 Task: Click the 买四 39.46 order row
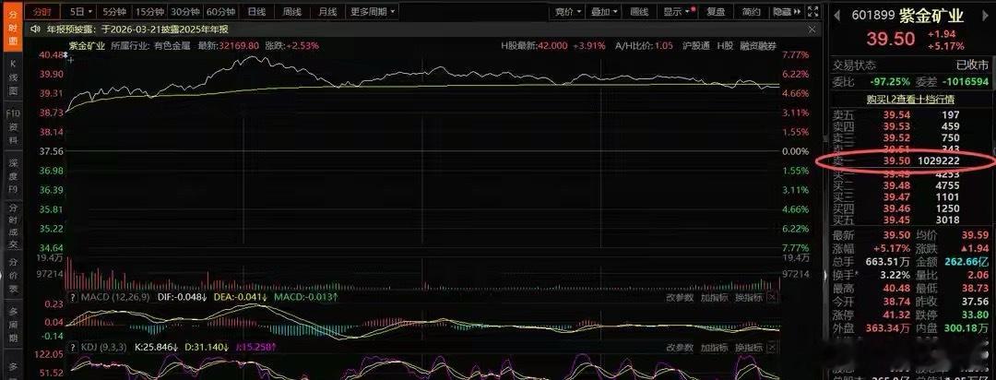point(910,208)
